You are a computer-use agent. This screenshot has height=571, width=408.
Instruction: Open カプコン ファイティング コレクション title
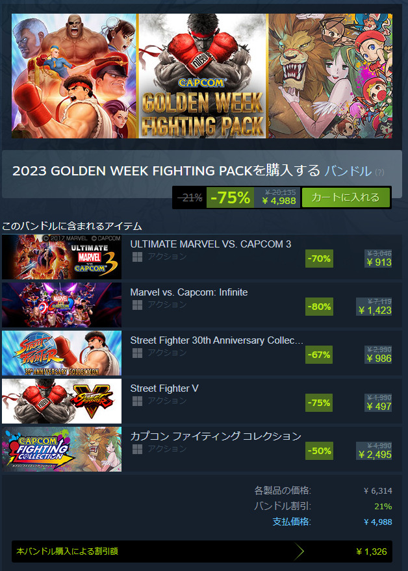coord(216,437)
